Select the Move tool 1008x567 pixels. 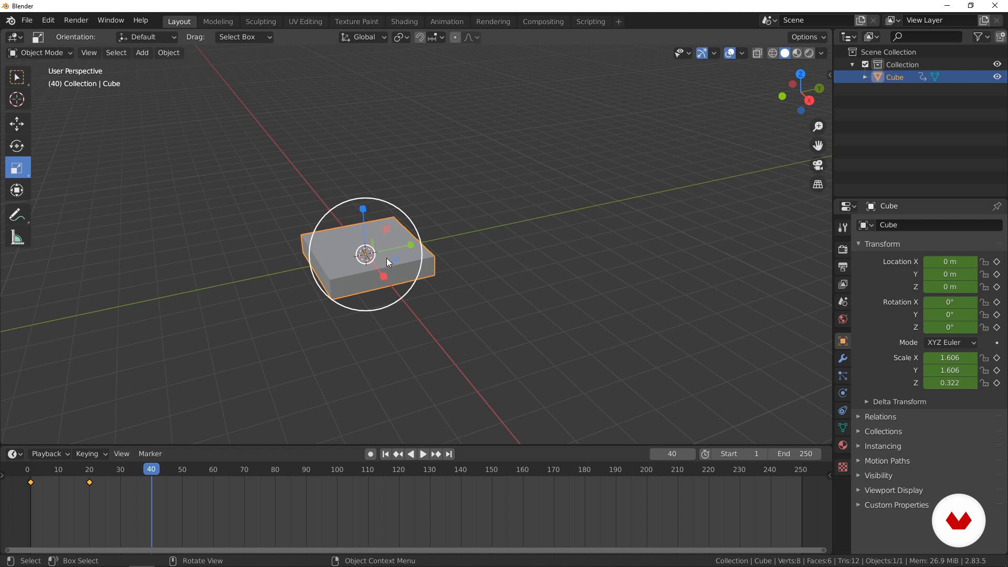(x=17, y=124)
